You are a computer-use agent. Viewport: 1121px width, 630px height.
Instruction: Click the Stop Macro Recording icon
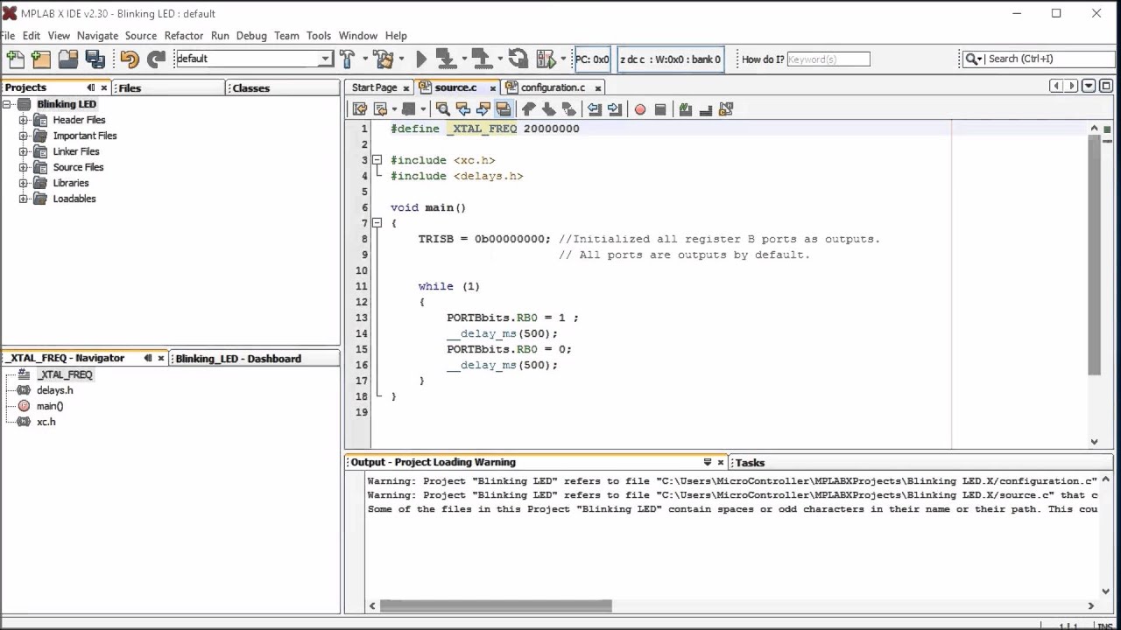pyautogui.click(x=660, y=109)
